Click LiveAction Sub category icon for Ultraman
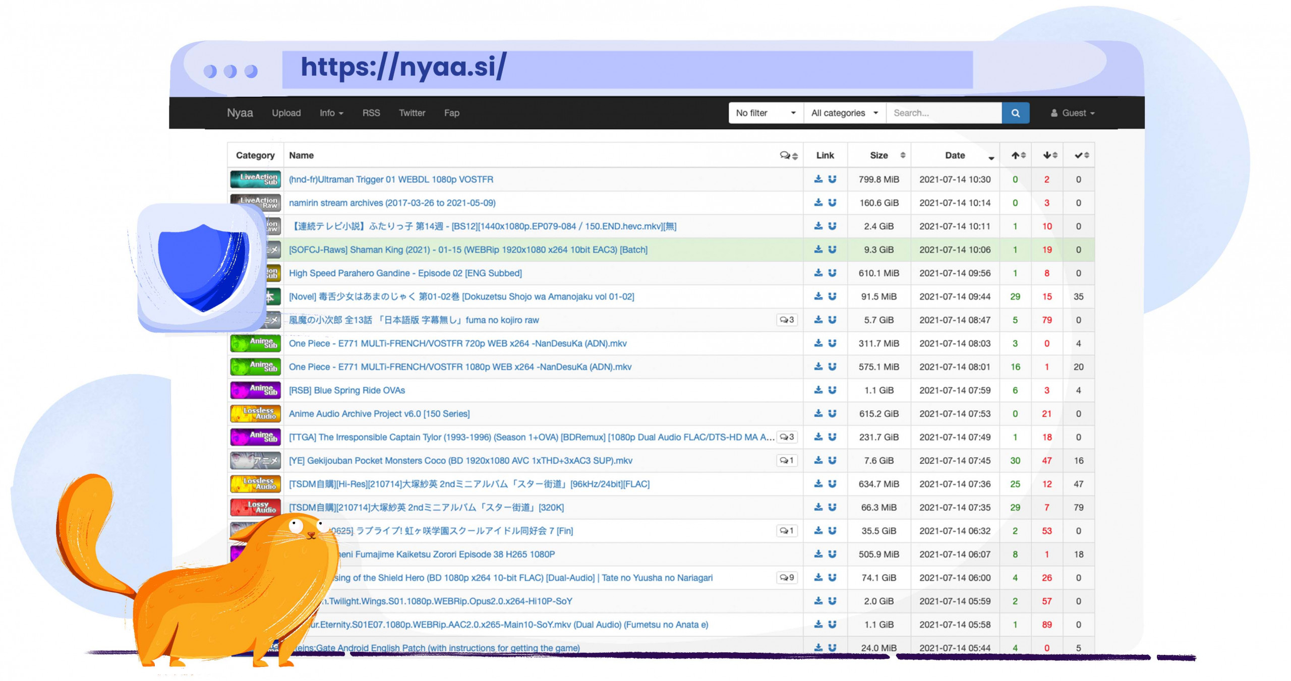The width and height of the screenshot is (1291, 681). 255,179
